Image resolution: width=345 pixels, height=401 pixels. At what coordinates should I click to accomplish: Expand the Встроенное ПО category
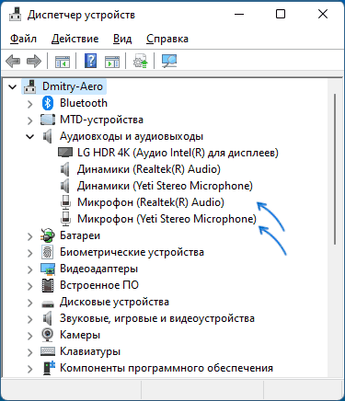pyautogui.click(x=29, y=286)
